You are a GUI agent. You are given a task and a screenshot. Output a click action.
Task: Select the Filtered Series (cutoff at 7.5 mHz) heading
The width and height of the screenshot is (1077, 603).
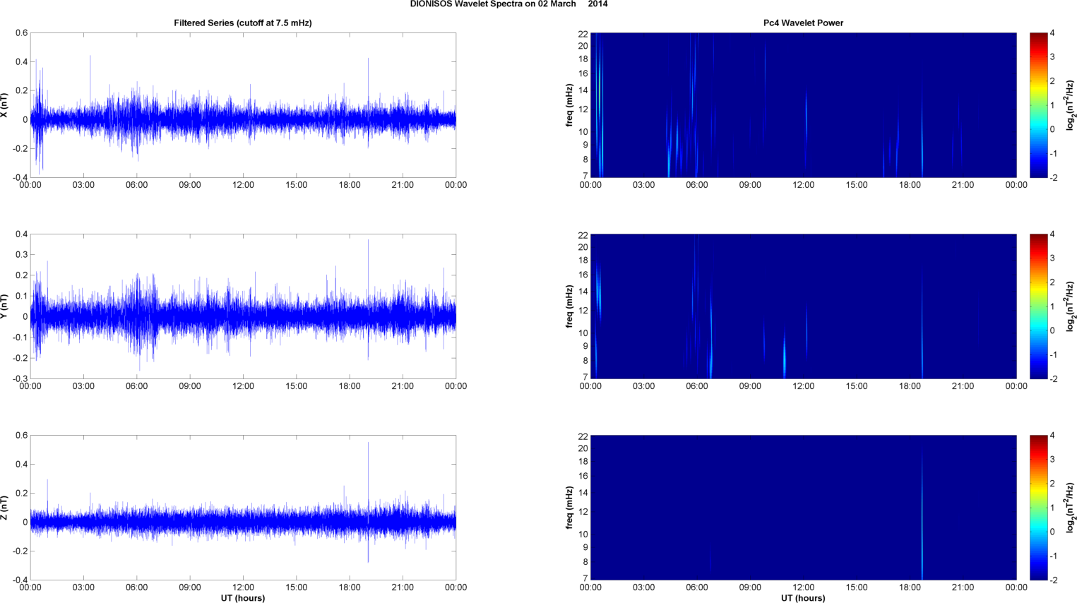coord(243,23)
